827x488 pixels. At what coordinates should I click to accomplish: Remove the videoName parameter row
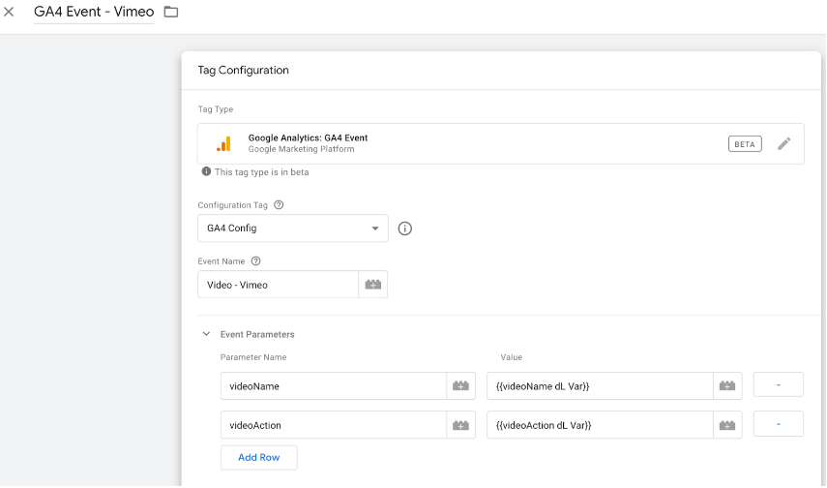778,385
